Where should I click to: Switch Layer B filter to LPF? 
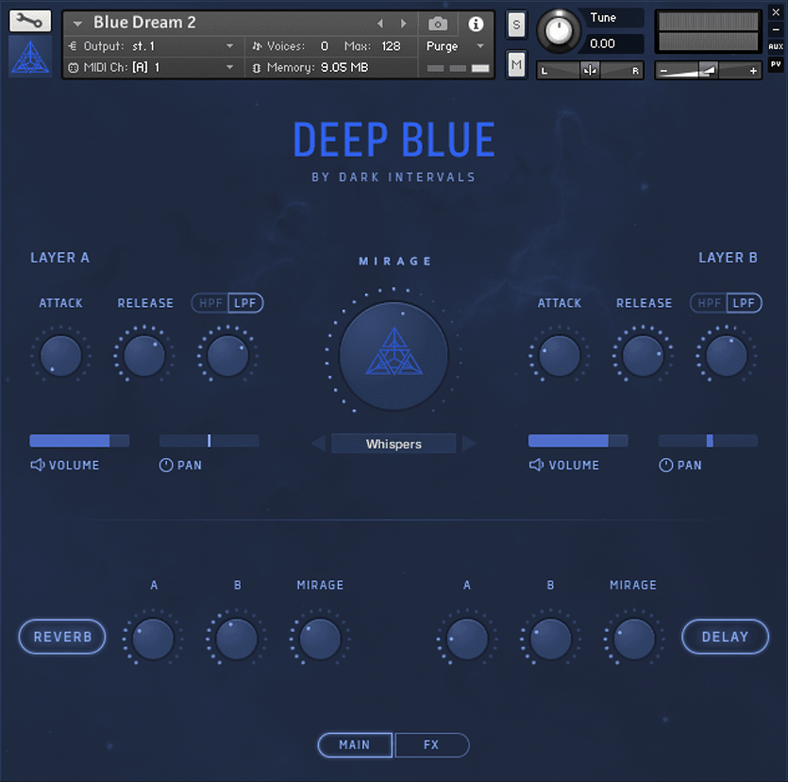click(x=746, y=303)
